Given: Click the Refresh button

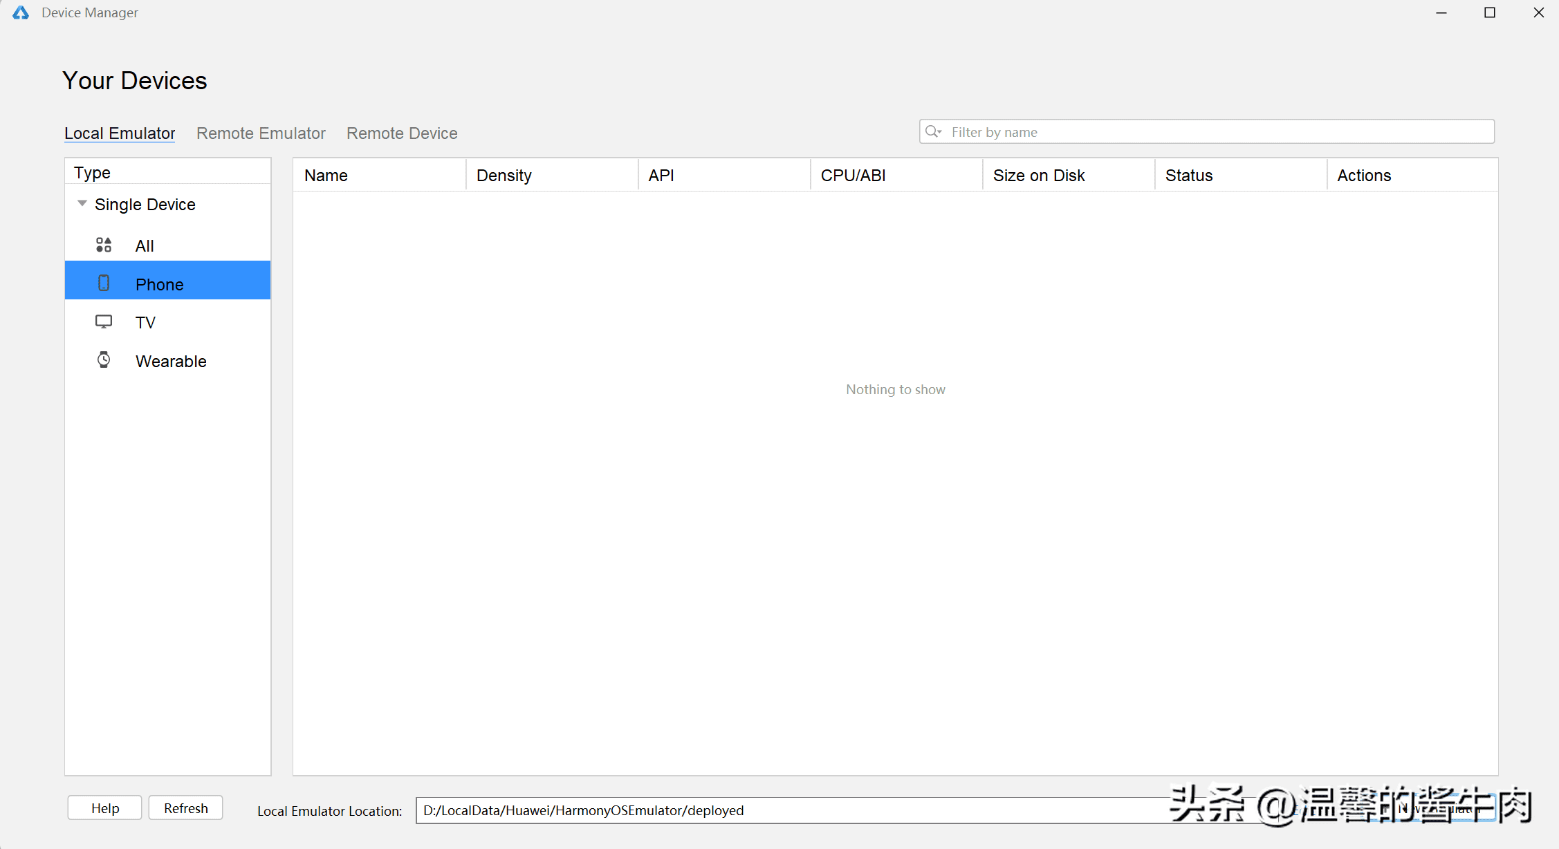Looking at the screenshot, I should tap(185, 808).
